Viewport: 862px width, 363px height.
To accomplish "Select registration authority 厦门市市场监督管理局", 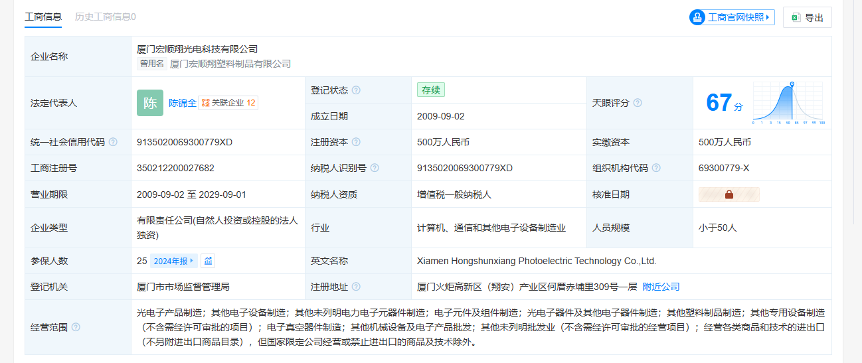I will click(183, 287).
